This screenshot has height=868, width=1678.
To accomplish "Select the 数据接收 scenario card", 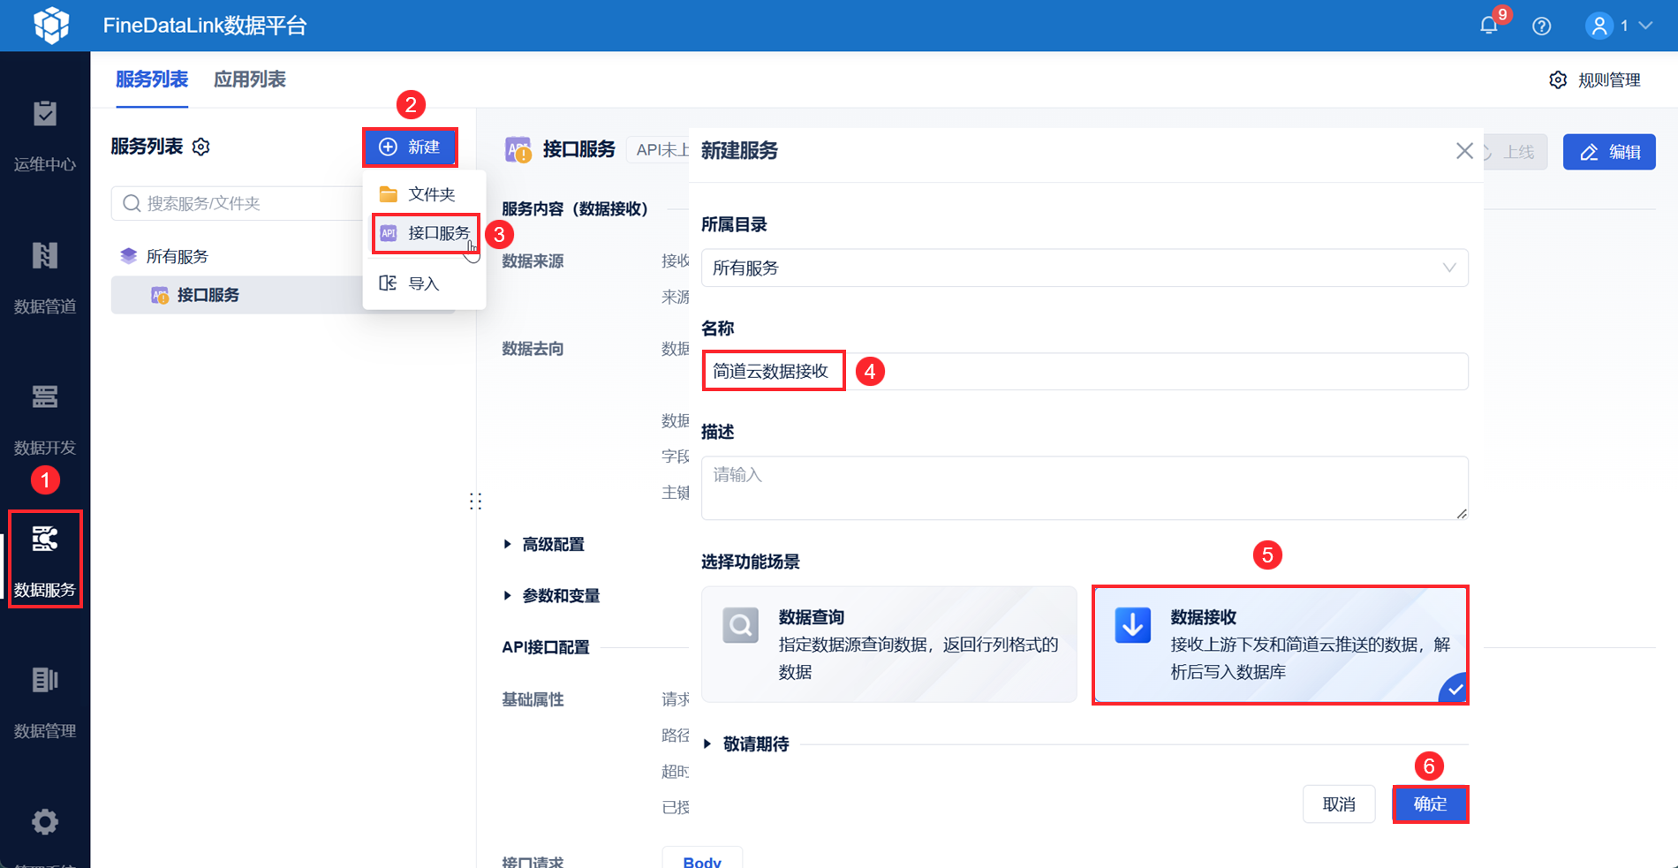I will coord(1281,645).
